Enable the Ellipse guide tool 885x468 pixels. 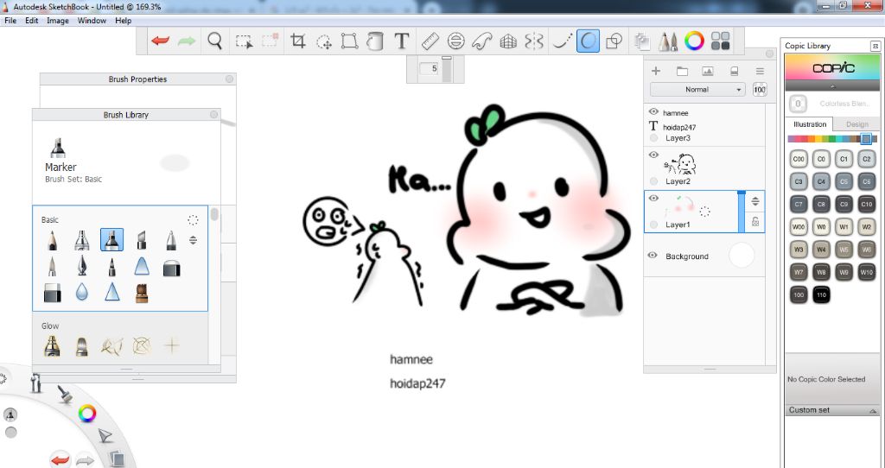point(456,41)
